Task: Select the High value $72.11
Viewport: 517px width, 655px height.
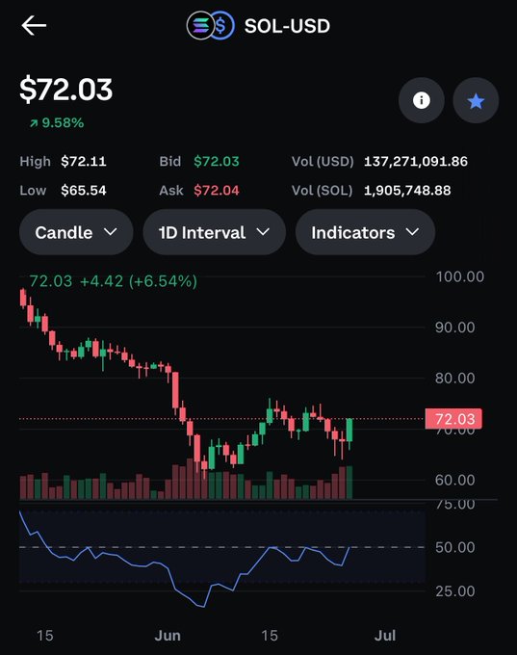Action: pos(84,161)
